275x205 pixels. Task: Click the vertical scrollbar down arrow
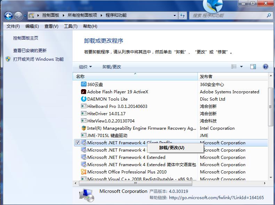point(270,178)
